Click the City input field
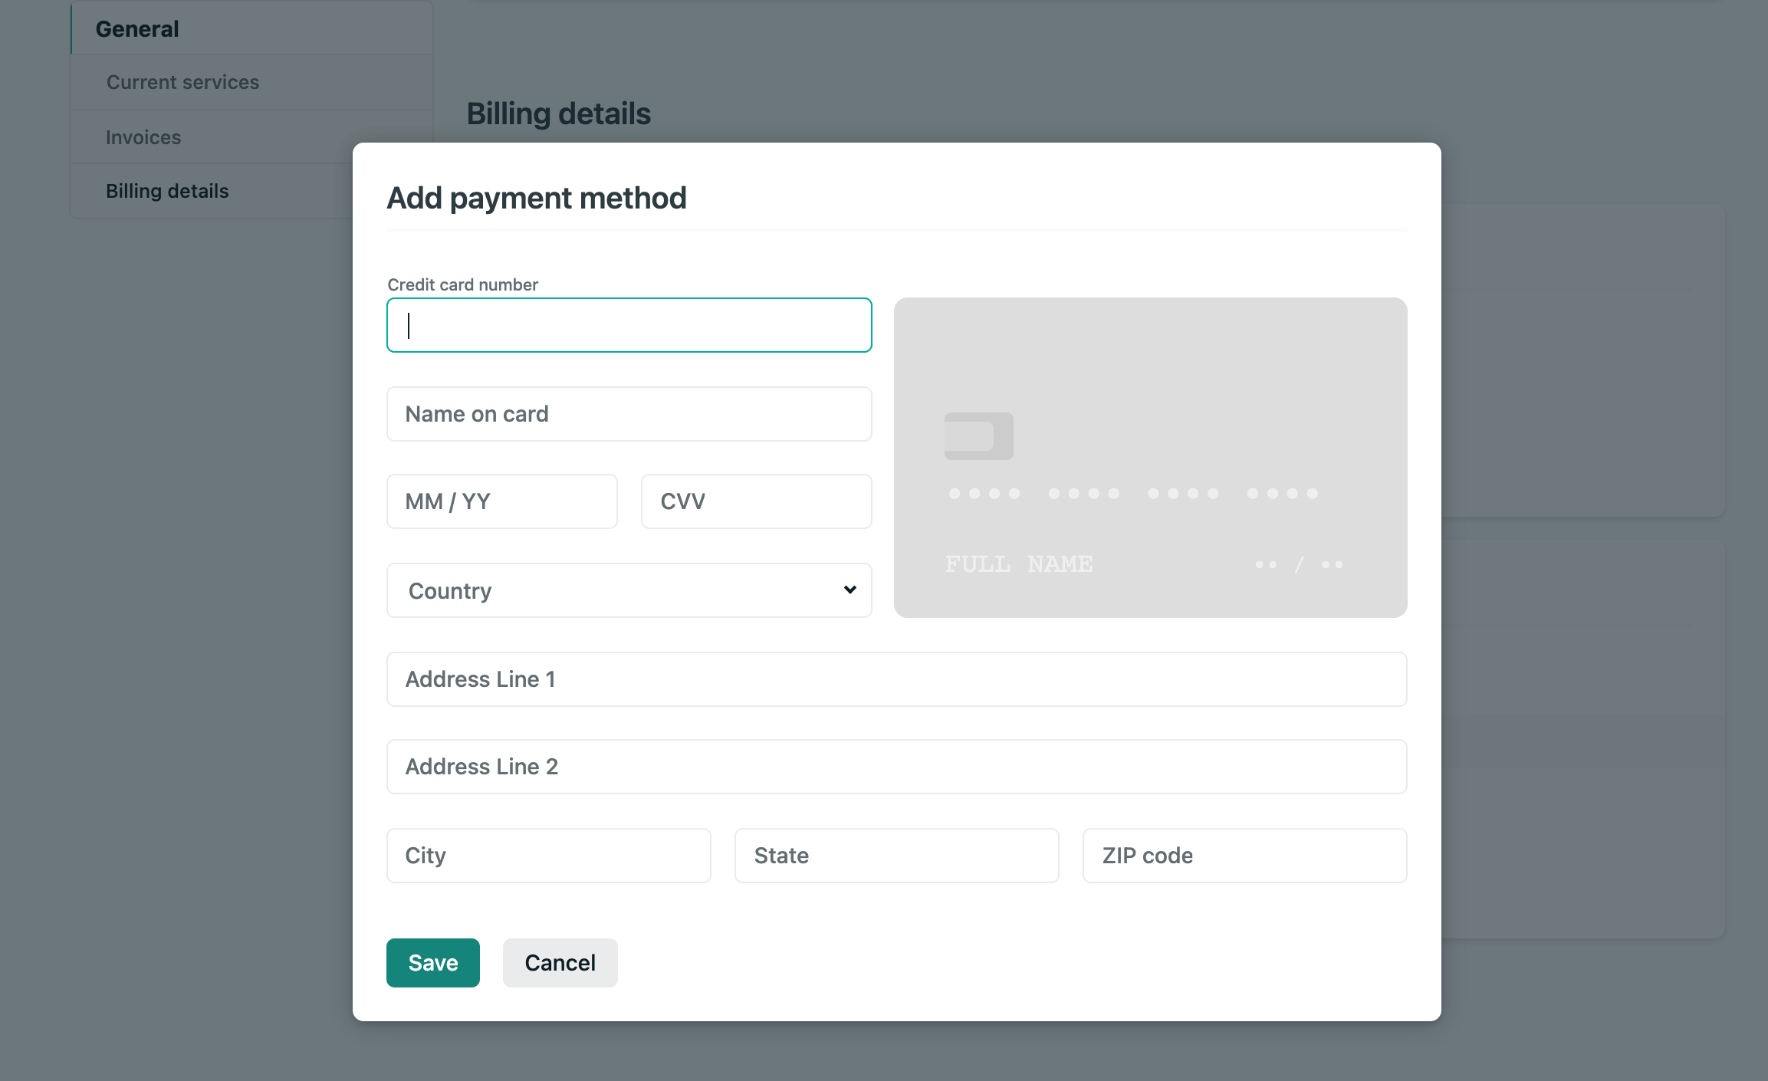This screenshot has width=1768, height=1081. [548, 856]
